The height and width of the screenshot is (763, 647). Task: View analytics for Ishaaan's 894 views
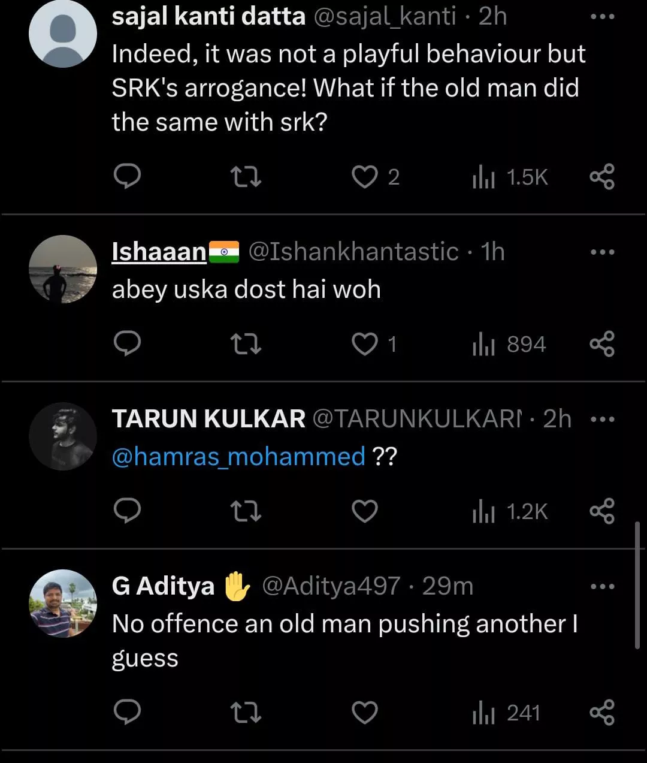click(510, 344)
